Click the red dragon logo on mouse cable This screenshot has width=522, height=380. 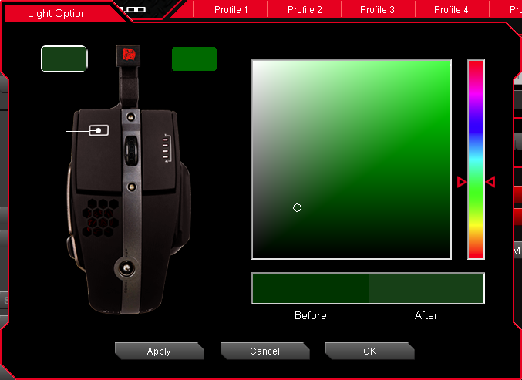tap(128, 55)
